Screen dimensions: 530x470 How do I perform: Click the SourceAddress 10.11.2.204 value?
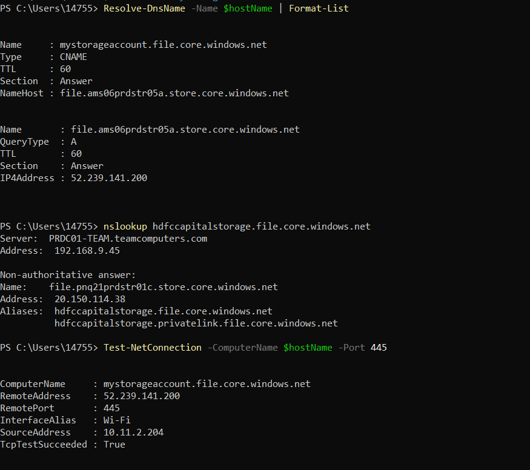pyautogui.click(x=133, y=432)
